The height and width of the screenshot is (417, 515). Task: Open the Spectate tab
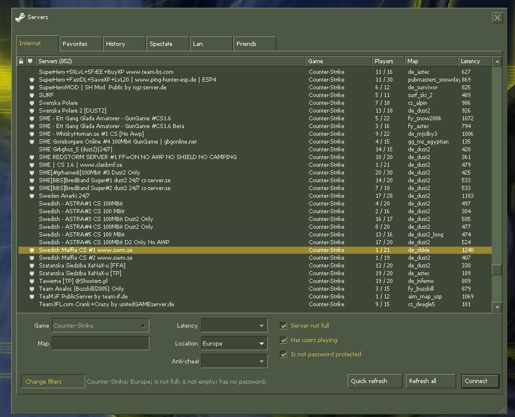pyautogui.click(x=161, y=43)
